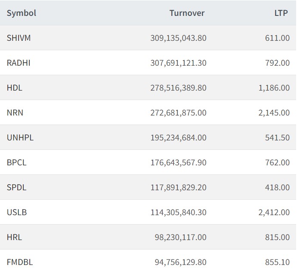
Task: Open the USLB symbol link
Action: click(17, 212)
